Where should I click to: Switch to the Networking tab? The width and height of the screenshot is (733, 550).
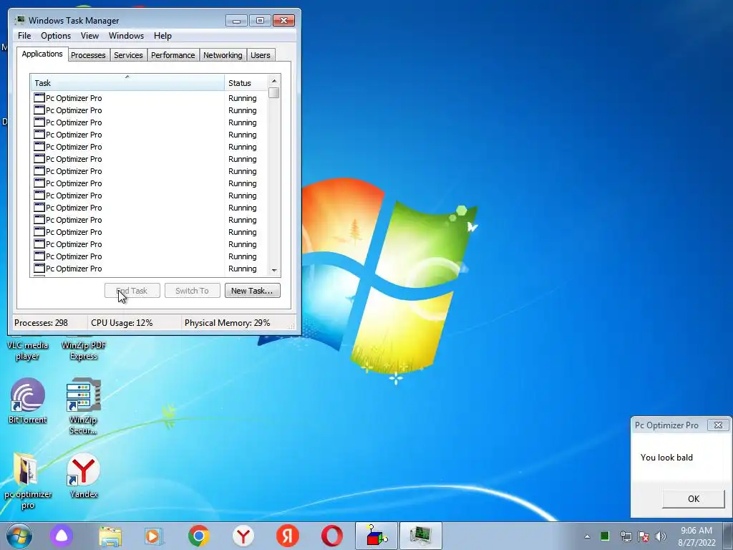[x=223, y=55]
